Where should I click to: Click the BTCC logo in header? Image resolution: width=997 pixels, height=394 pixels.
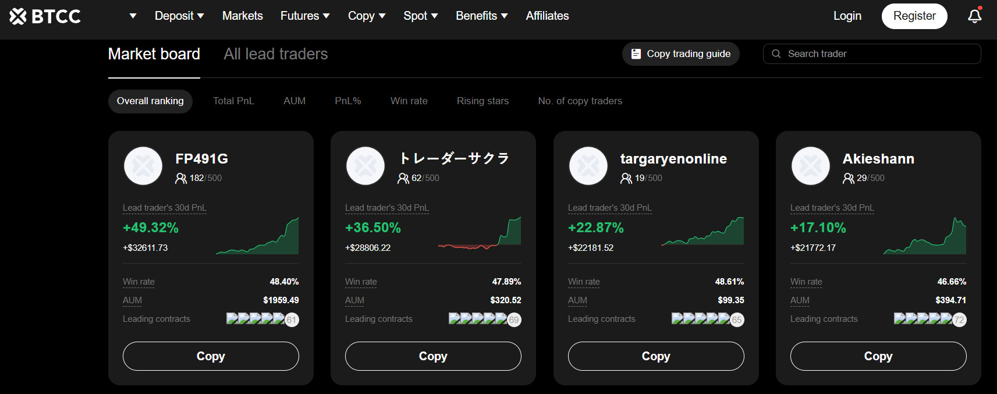tap(45, 16)
